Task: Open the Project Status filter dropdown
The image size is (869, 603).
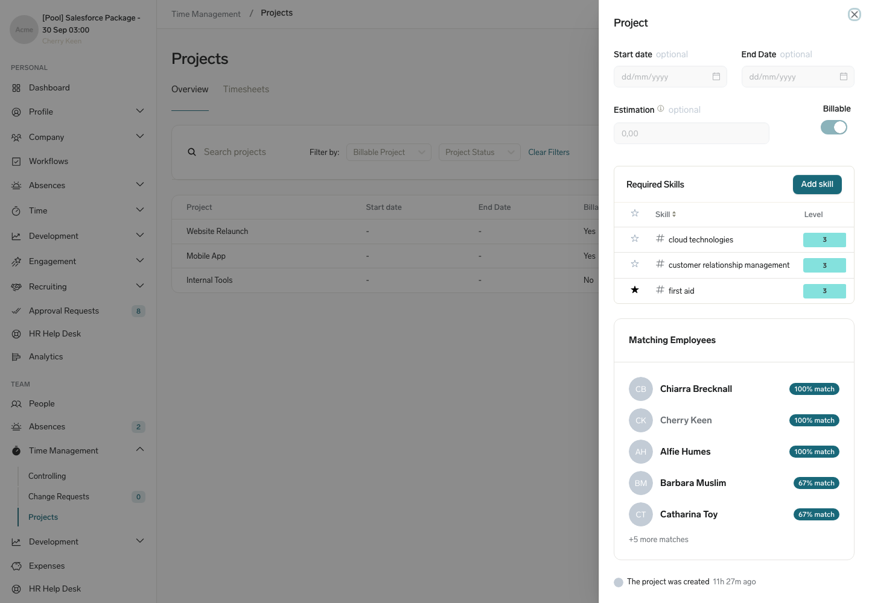Action: [480, 152]
